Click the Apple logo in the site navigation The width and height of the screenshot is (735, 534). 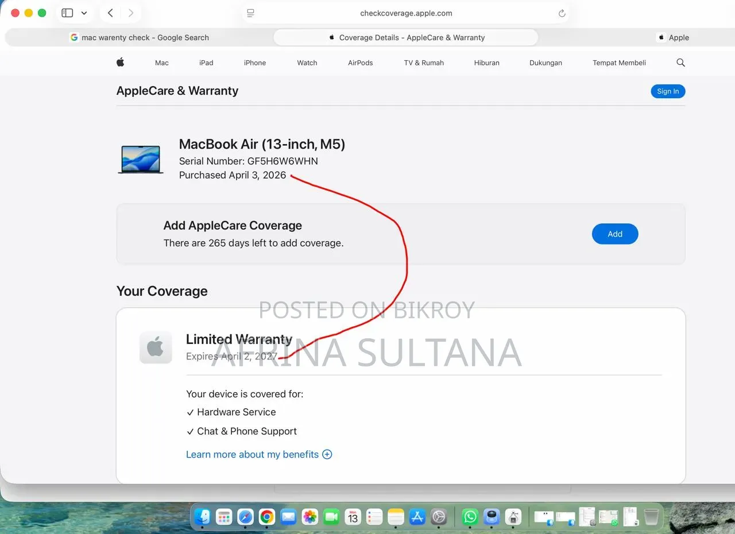120,63
